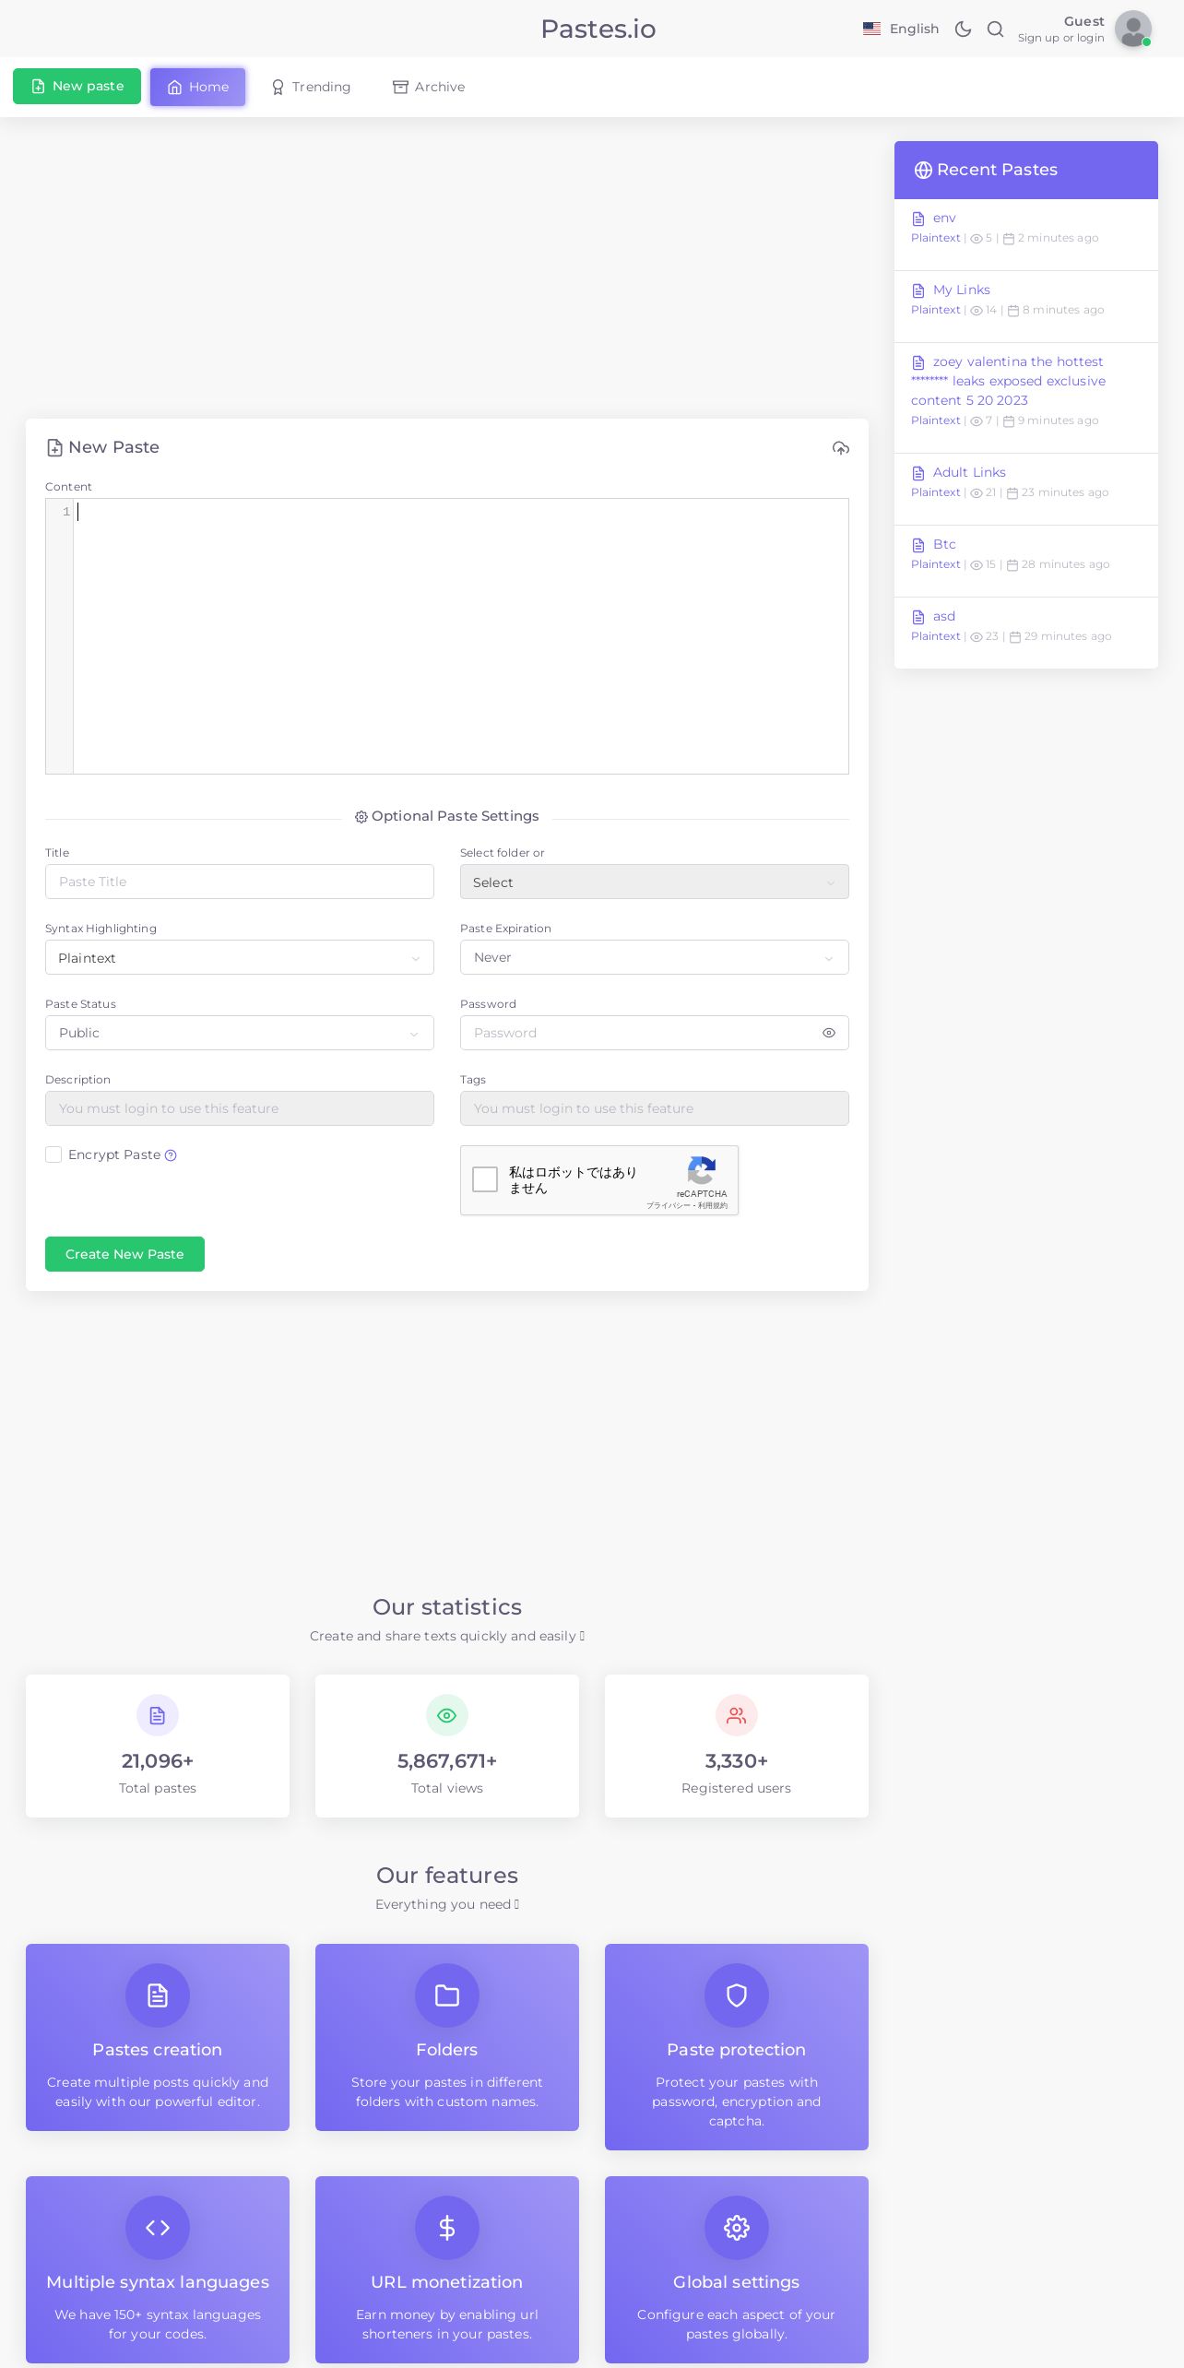Click the file icon next to Btc paste
Viewport: 1184px width, 2368px height.
918,545
